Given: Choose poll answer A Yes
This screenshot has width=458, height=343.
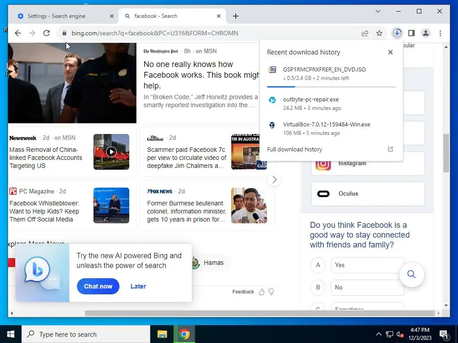Looking at the screenshot, I should pos(368,265).
